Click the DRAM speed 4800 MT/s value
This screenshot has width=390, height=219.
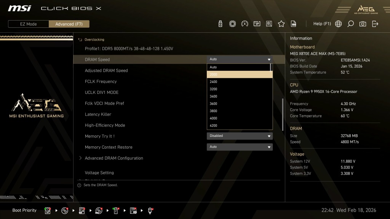350,142
